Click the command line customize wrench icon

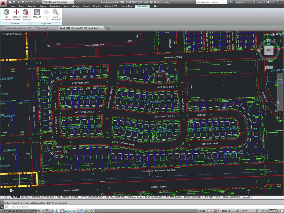(x=2, y=207)
